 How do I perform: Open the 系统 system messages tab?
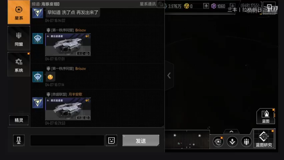19,64
